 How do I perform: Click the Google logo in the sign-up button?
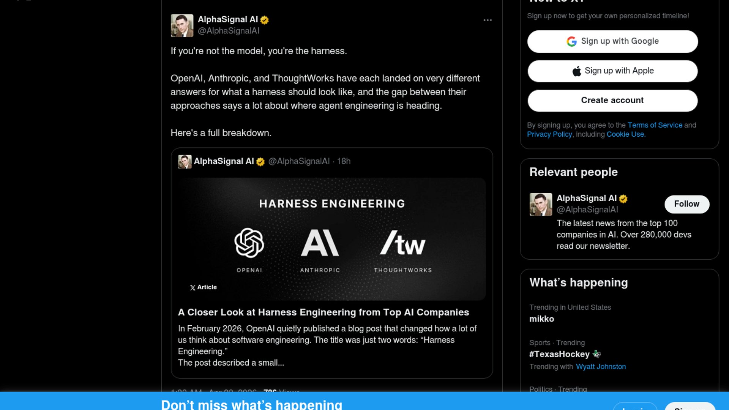pos(571,41)
